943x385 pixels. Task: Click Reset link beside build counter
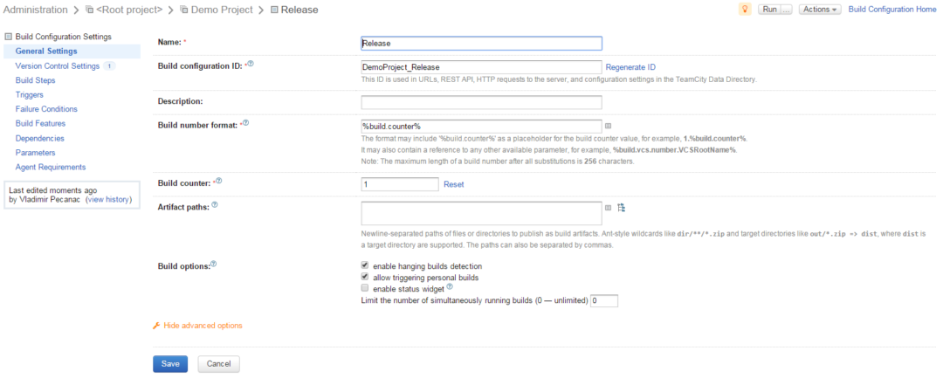454,184
